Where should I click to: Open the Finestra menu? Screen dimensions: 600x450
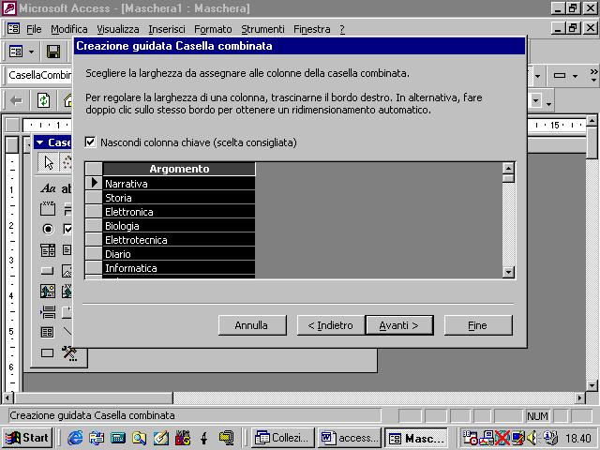pyautogui.click(x=312, y=29)
